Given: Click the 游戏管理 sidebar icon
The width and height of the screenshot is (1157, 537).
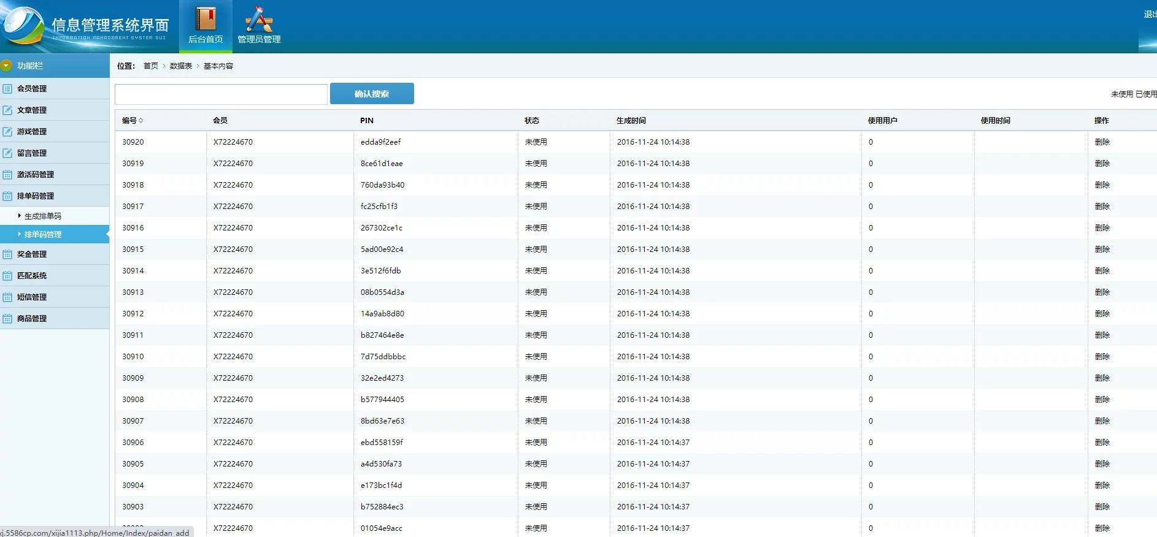Looking at the screenshot, I should pos(7,132).
